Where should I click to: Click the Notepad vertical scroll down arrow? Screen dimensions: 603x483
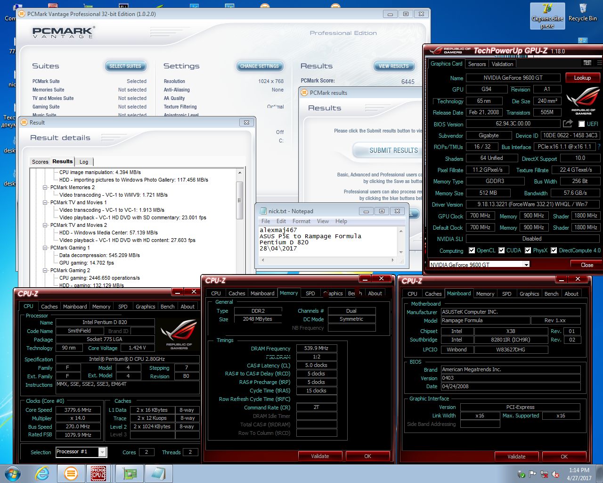pos(401,252)
